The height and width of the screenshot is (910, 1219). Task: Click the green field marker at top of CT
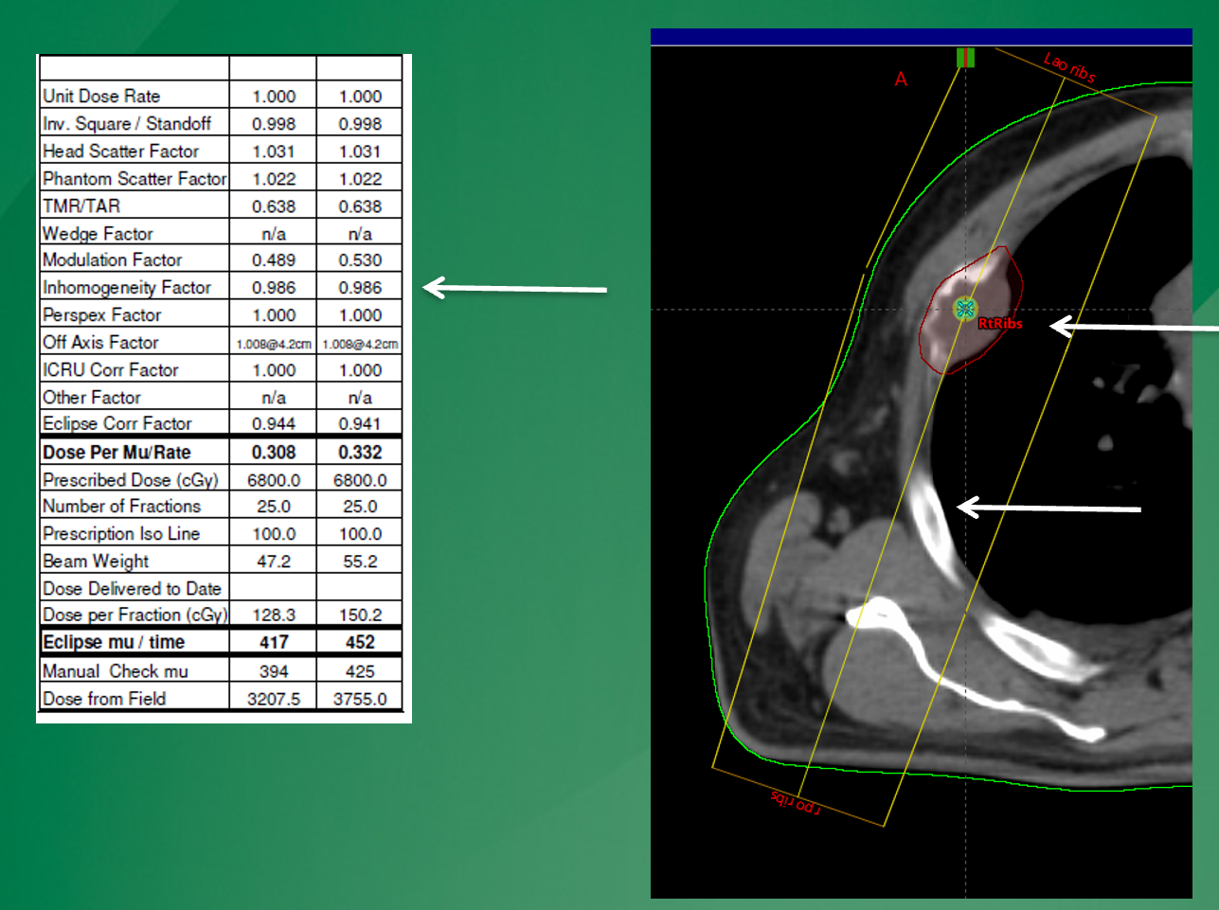965,59
